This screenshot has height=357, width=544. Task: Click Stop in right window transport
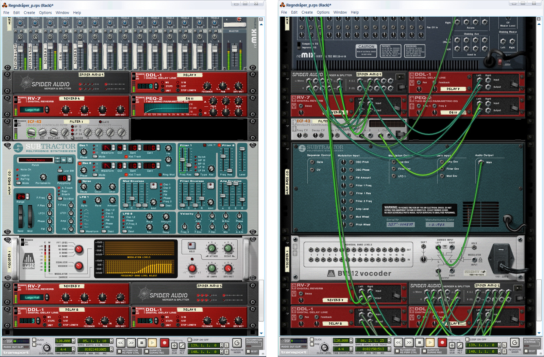coord(420,342)
